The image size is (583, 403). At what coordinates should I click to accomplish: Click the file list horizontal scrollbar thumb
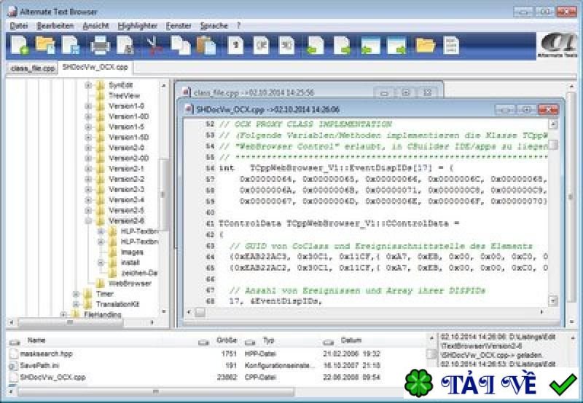click(155, 391)
